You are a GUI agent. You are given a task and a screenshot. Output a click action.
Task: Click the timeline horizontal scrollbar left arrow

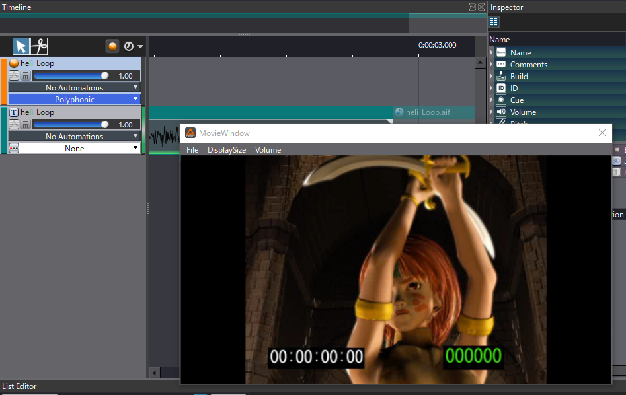(155, 373)
